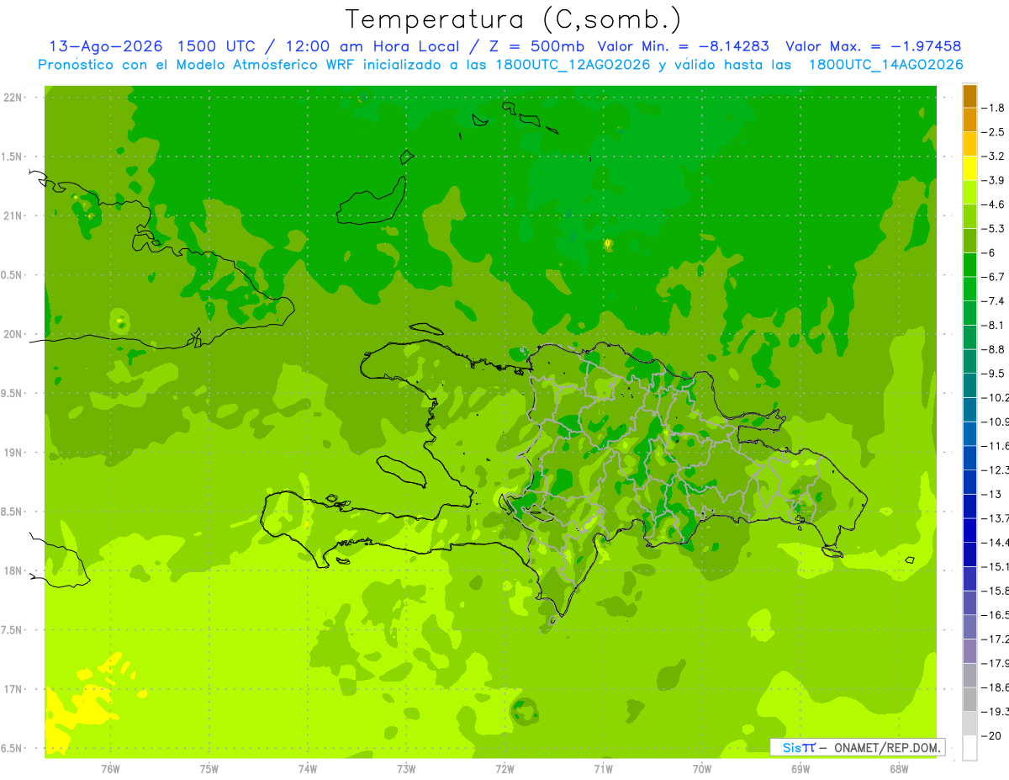Click the "-8.1" colorbar value
1009x780 pixels.
995,325
